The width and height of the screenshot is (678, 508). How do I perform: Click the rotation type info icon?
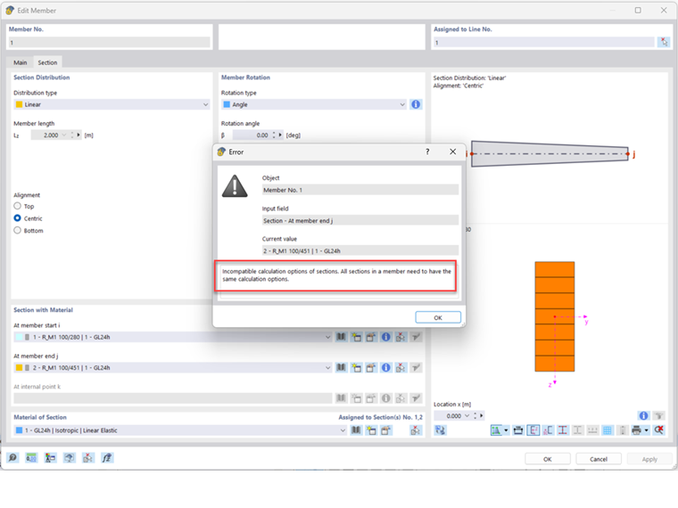[416, 104]
